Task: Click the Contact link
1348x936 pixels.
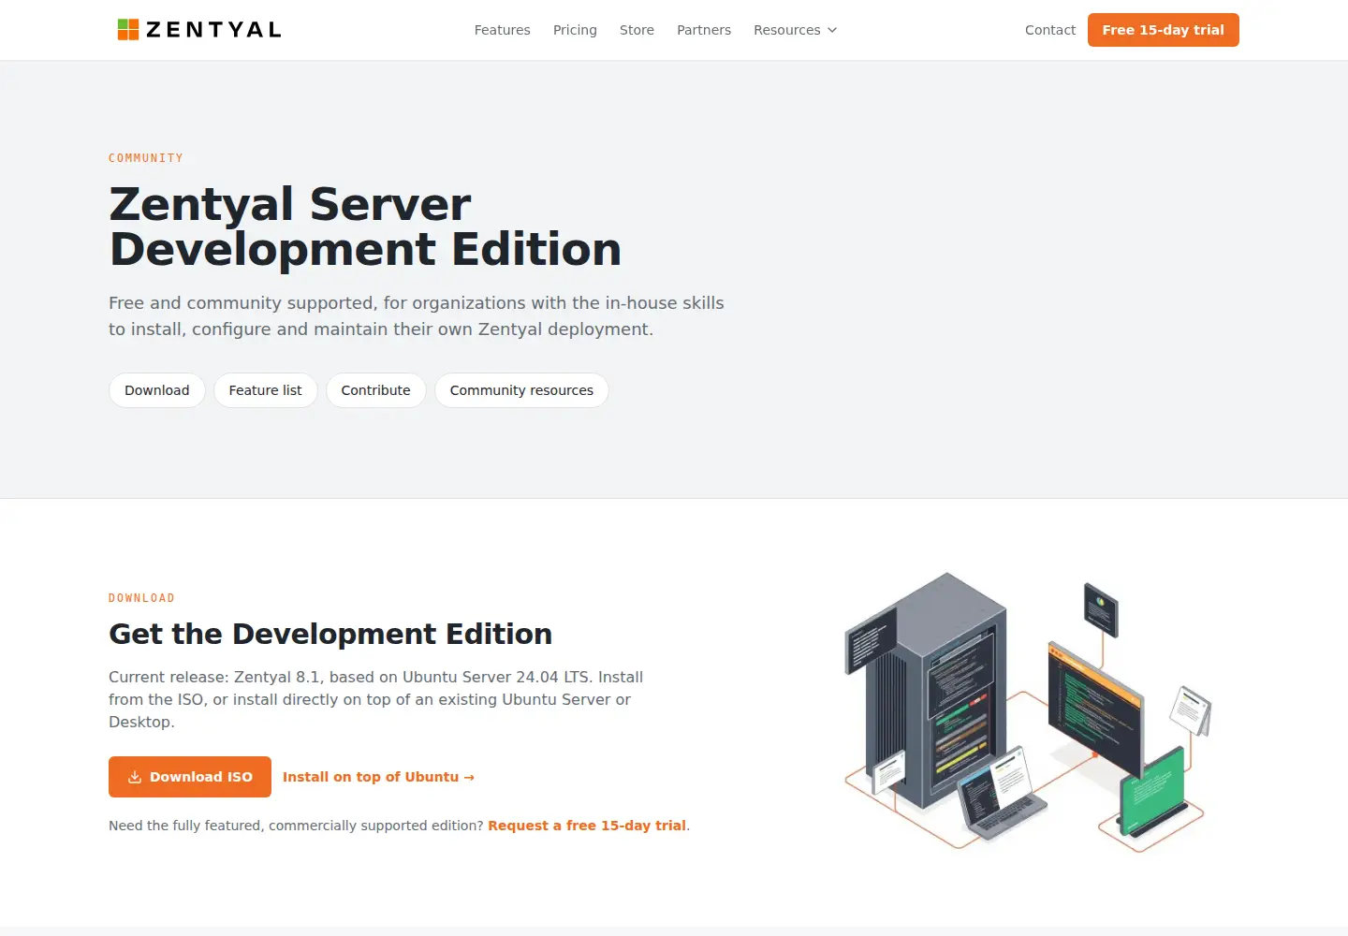Action: (1050, 30)
